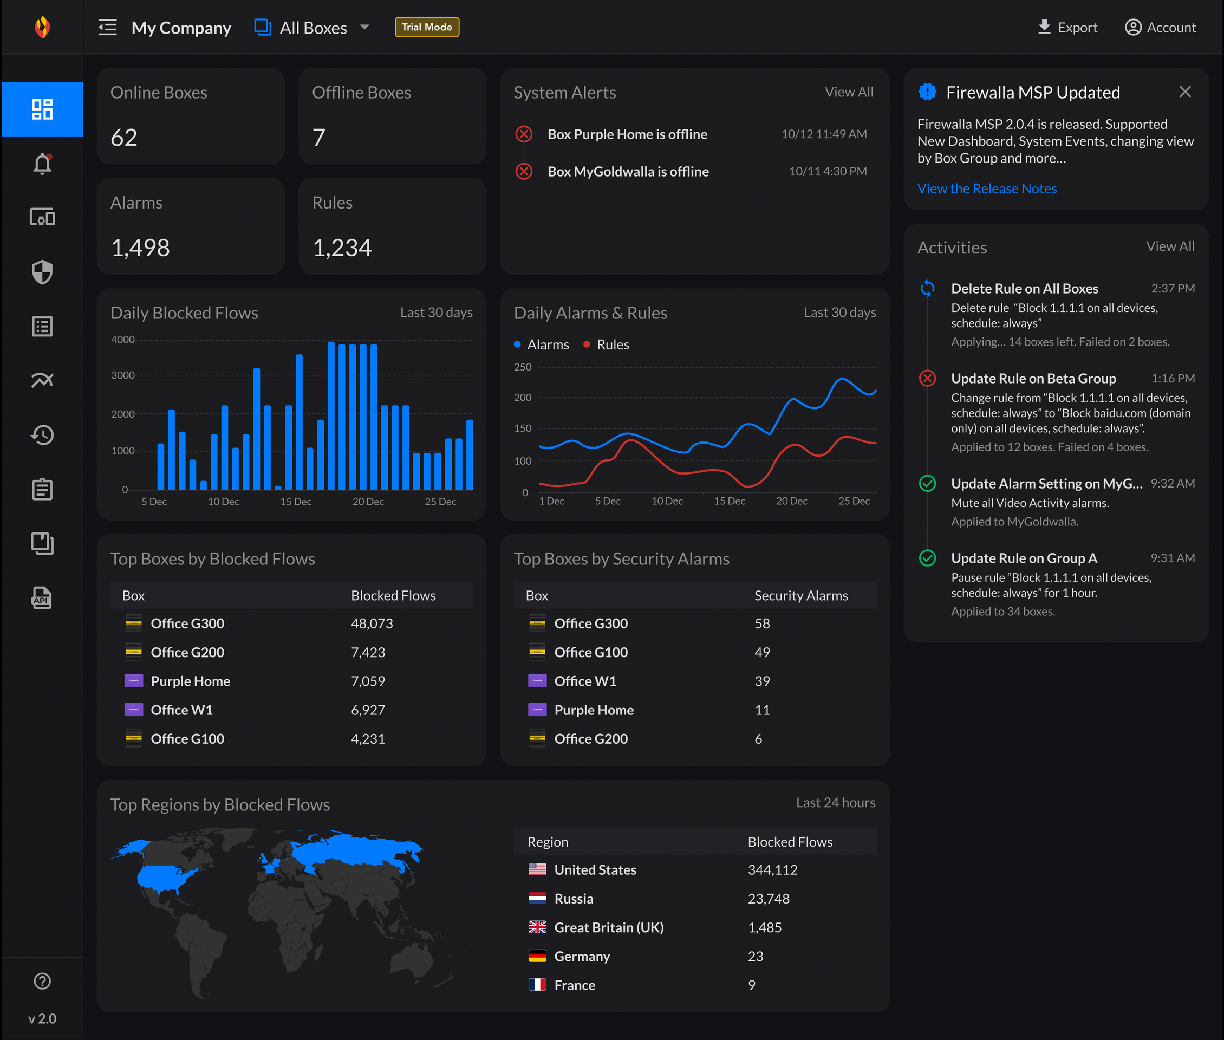Click the help question mark icon
This screenshot has width=1224, height=1040.
click(42, 981)
